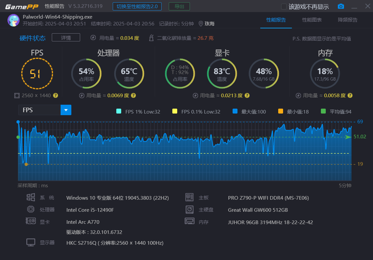Click the hard disk icon beside 主硬盘

point(189,209)
